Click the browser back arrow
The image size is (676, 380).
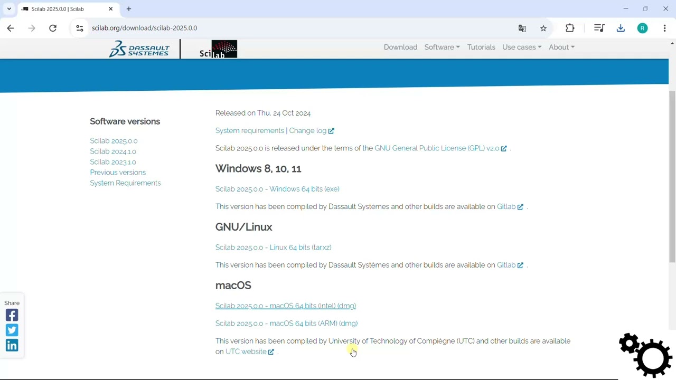tap(11, 28)
